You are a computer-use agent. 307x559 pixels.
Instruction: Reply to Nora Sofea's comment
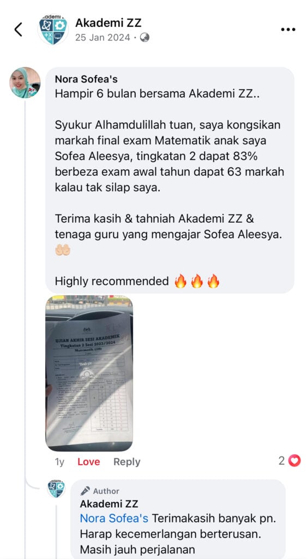[127, 462]
